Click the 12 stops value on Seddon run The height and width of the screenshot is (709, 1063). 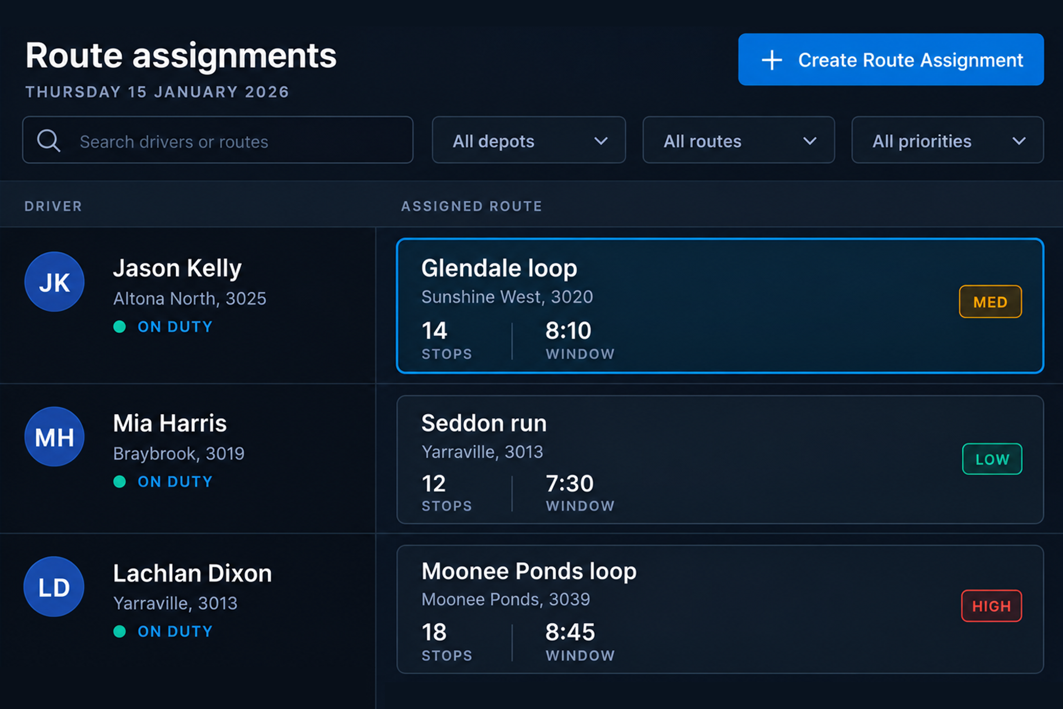[x=434, y=484]
